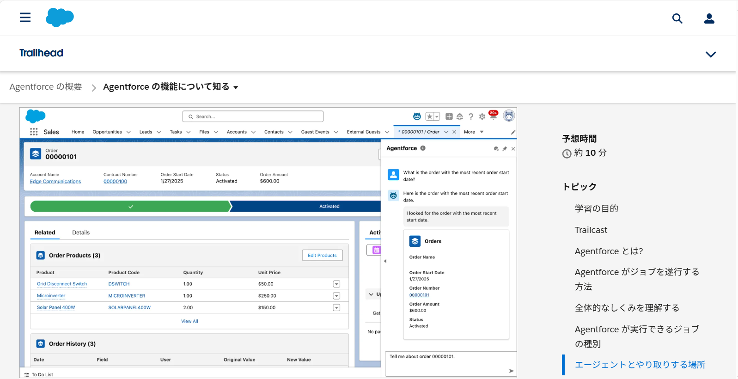Viewport: 738px width, 379px height.
Task: Open the row dropdown for Microinverter
Action: 336,296
